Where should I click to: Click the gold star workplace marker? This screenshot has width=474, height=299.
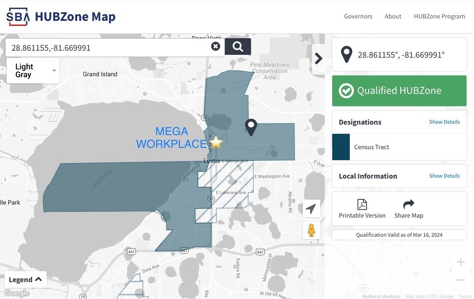[216, 142]
